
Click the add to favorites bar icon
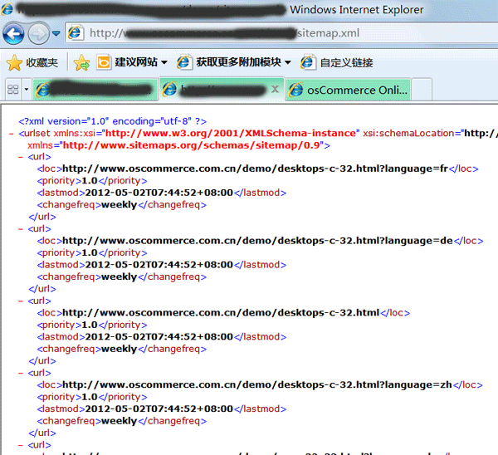tap(81, 62)
